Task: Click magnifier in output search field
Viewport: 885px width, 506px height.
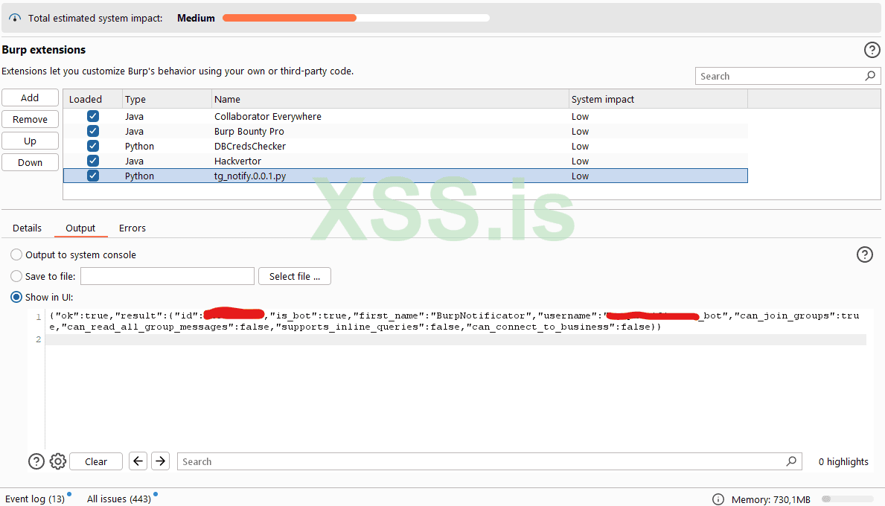Action: (791, 461)
